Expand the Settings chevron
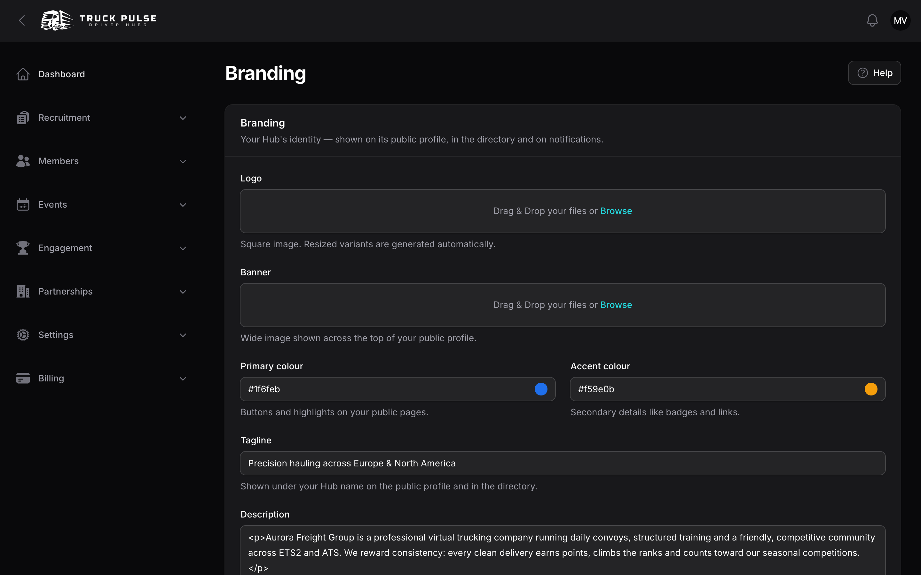The image size is (921, 575). pyautogui.click(x=183, y=335)
